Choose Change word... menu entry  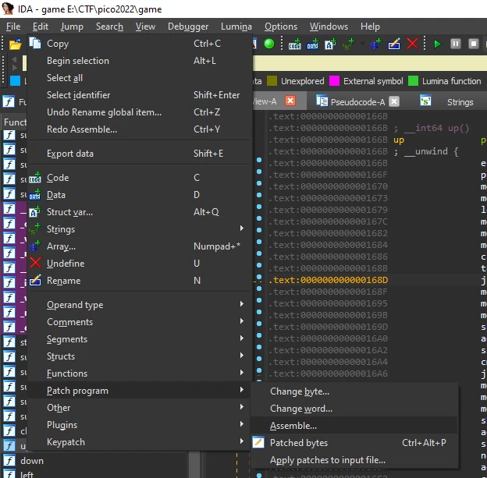pos(354,409)
